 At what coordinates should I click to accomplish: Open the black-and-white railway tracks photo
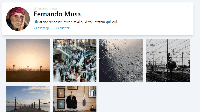click(x=168, y=61)
